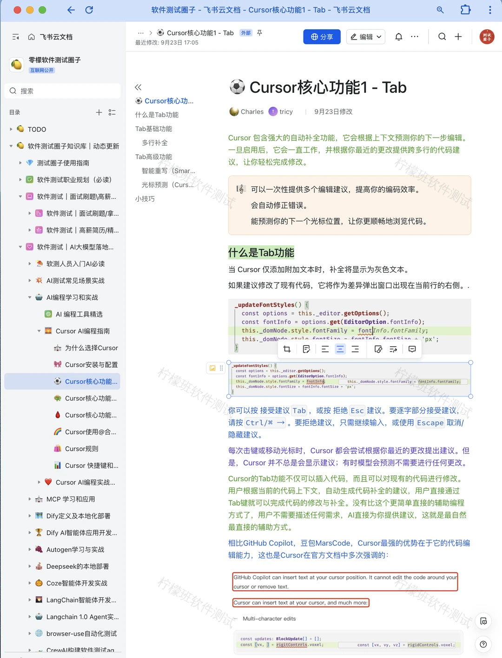
Task: Align the image to the left
Action: coord(325,349)
